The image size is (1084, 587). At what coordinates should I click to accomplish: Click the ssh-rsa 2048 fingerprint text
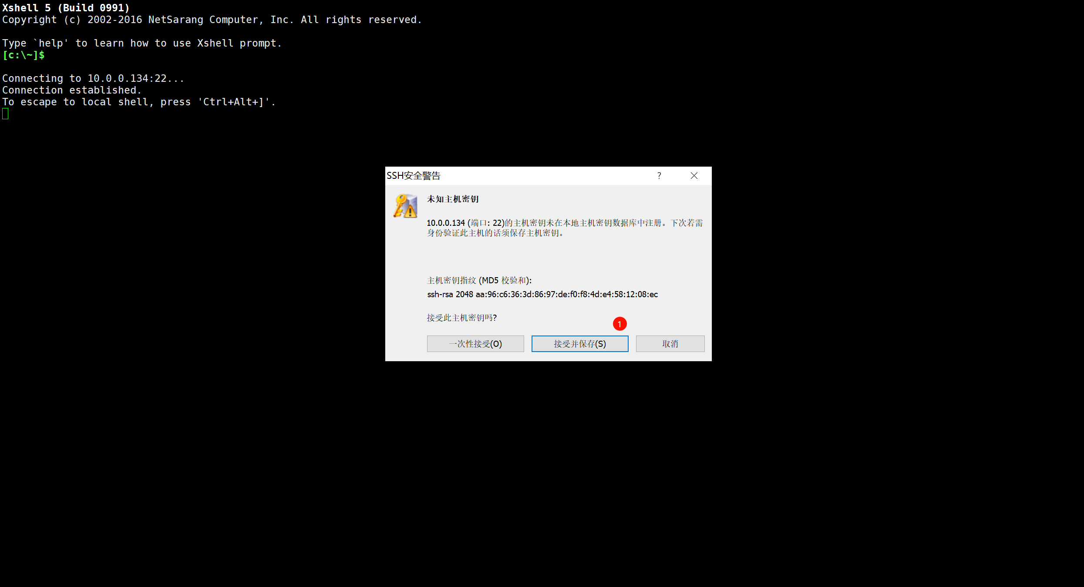click(542, 294)
